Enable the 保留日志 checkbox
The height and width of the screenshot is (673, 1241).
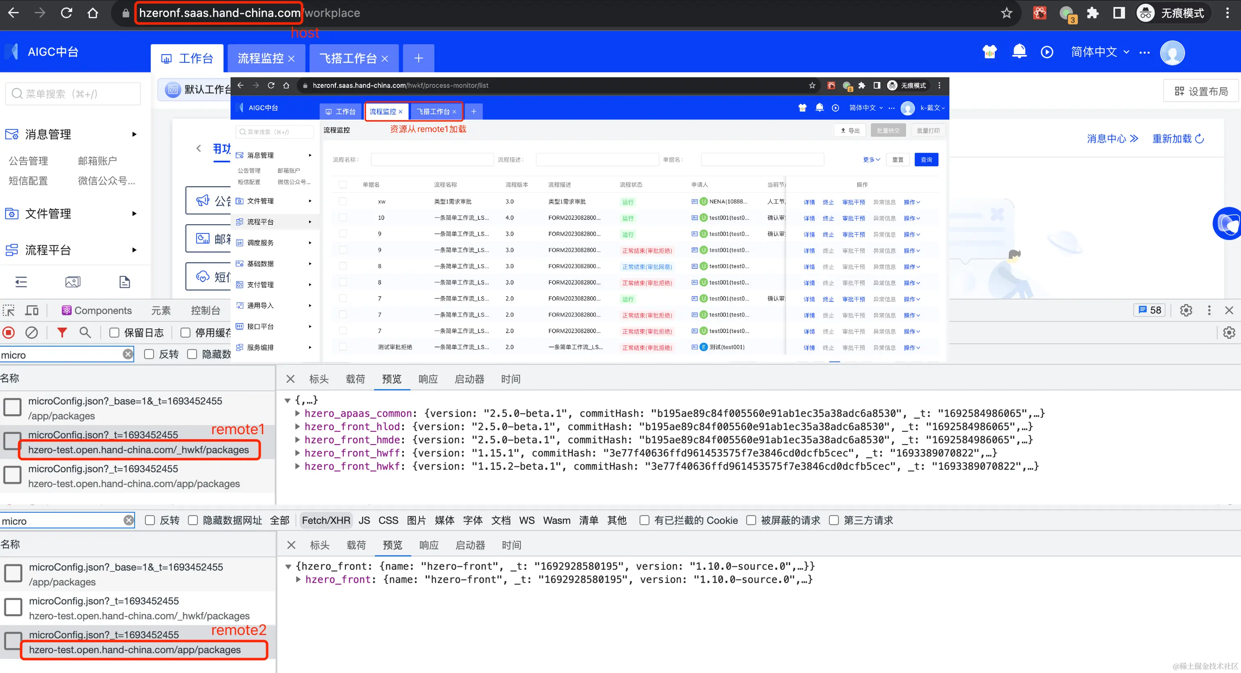click(114, 333)
